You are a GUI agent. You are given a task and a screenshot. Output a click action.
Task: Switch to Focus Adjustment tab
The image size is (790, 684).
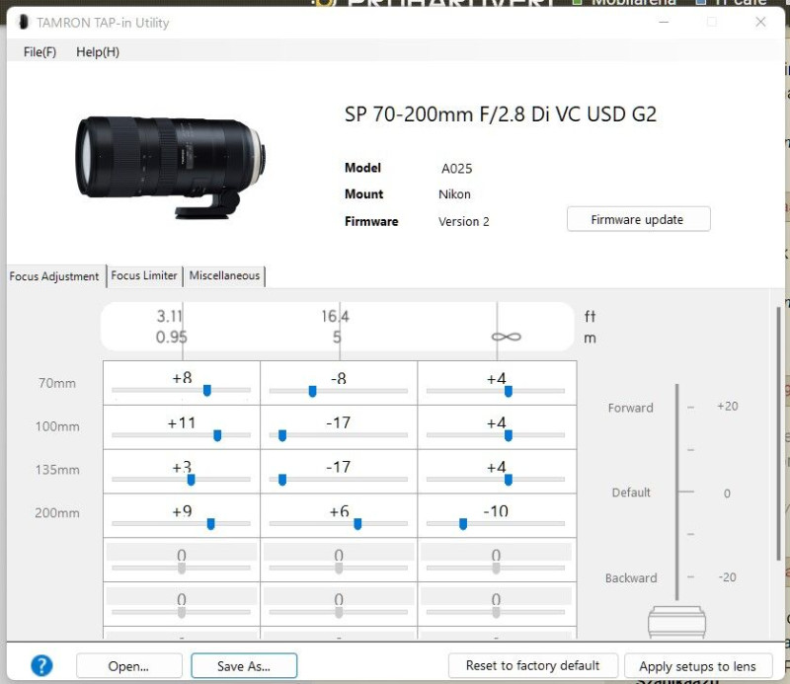[54, 276]
